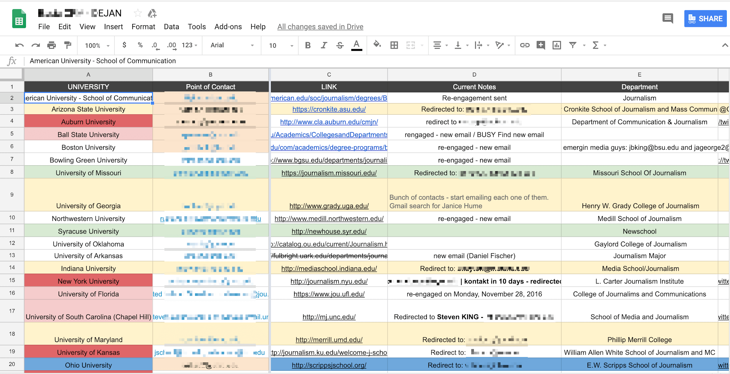Select the Gaylord College of Journalism cell
The height and width of the screenshot is (374, 730).
[x=639, y=243]
